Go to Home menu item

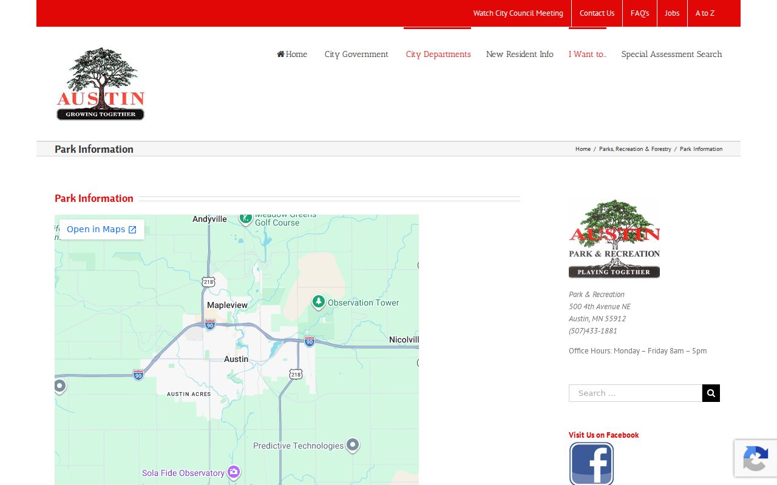pos(292,54)
